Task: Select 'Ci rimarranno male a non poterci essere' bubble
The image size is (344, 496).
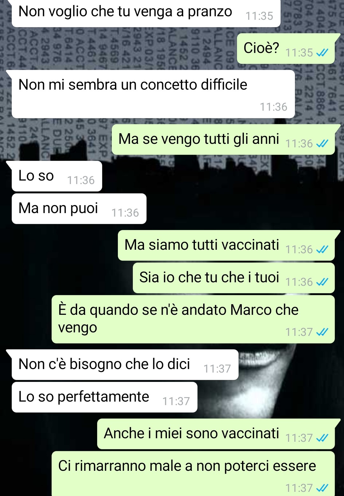Action: click(193, 474)
